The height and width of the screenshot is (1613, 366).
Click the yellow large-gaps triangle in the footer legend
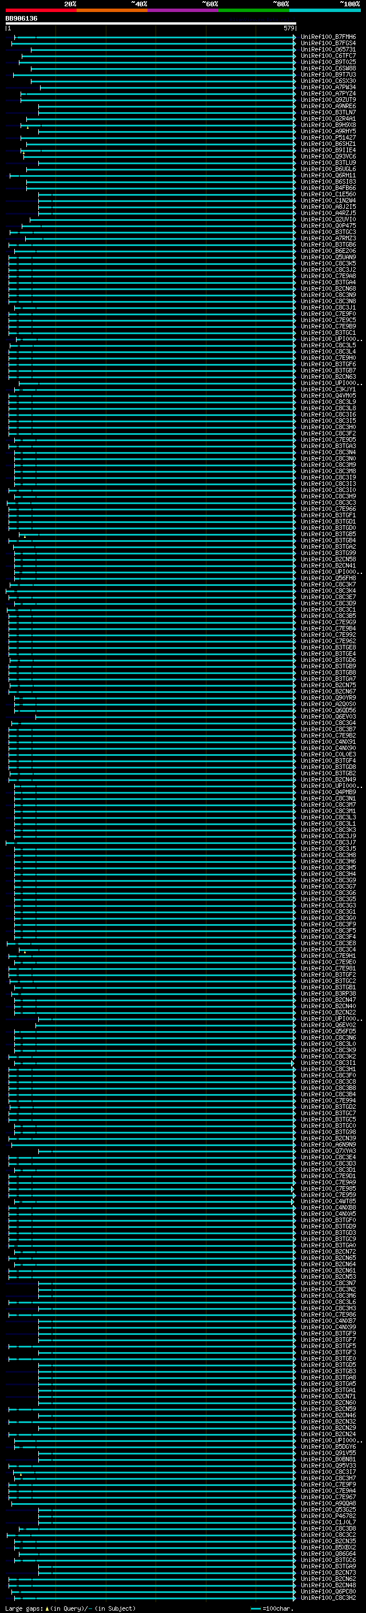(47, 1608)
